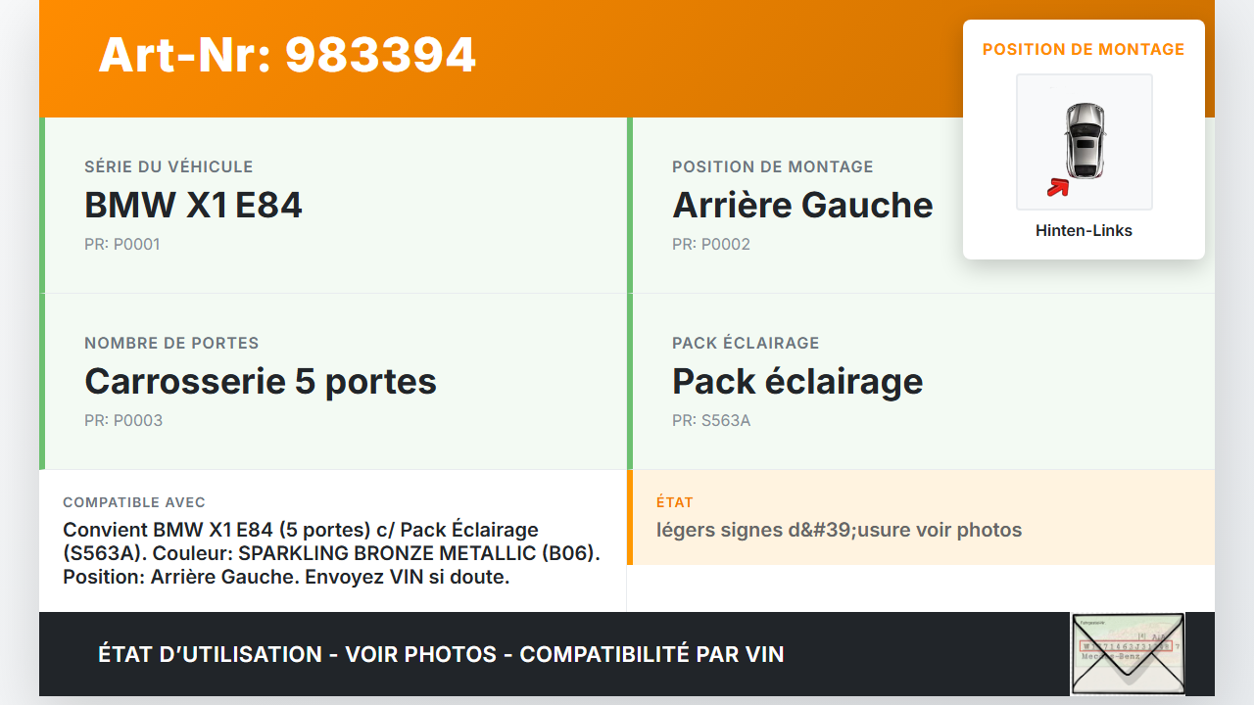
Task: Click the légers signes d'usure condition text
Action: tap(839, 530)
